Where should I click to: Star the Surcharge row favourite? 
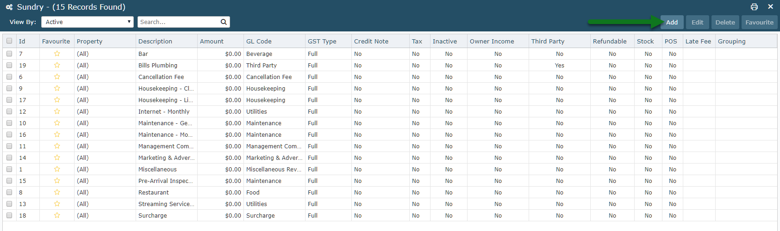pyautogui.click(x=57, y=215)
